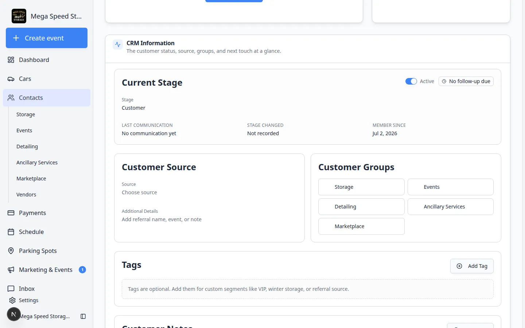525x328 pixels.
Task: Click the Parking Spots pin icon
Action: point(11,251)
